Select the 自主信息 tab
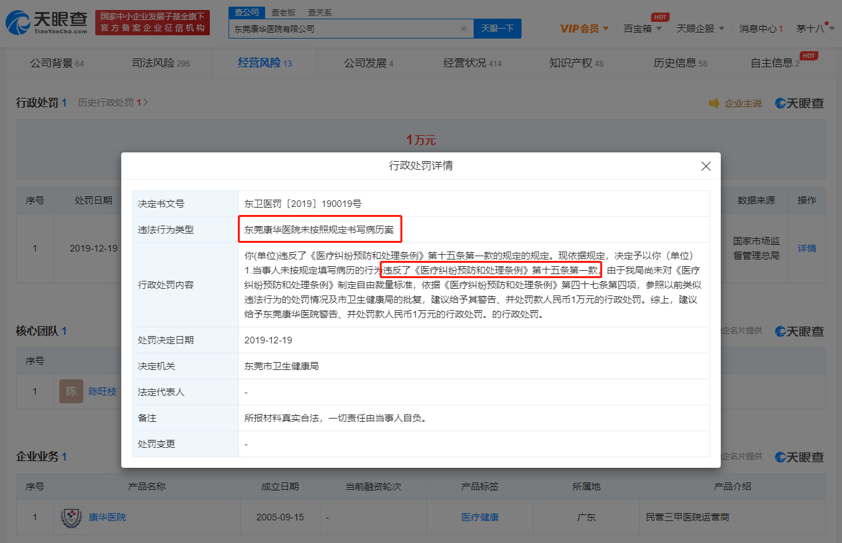Screen dimensions: 842x543 [x=775, y=63]
